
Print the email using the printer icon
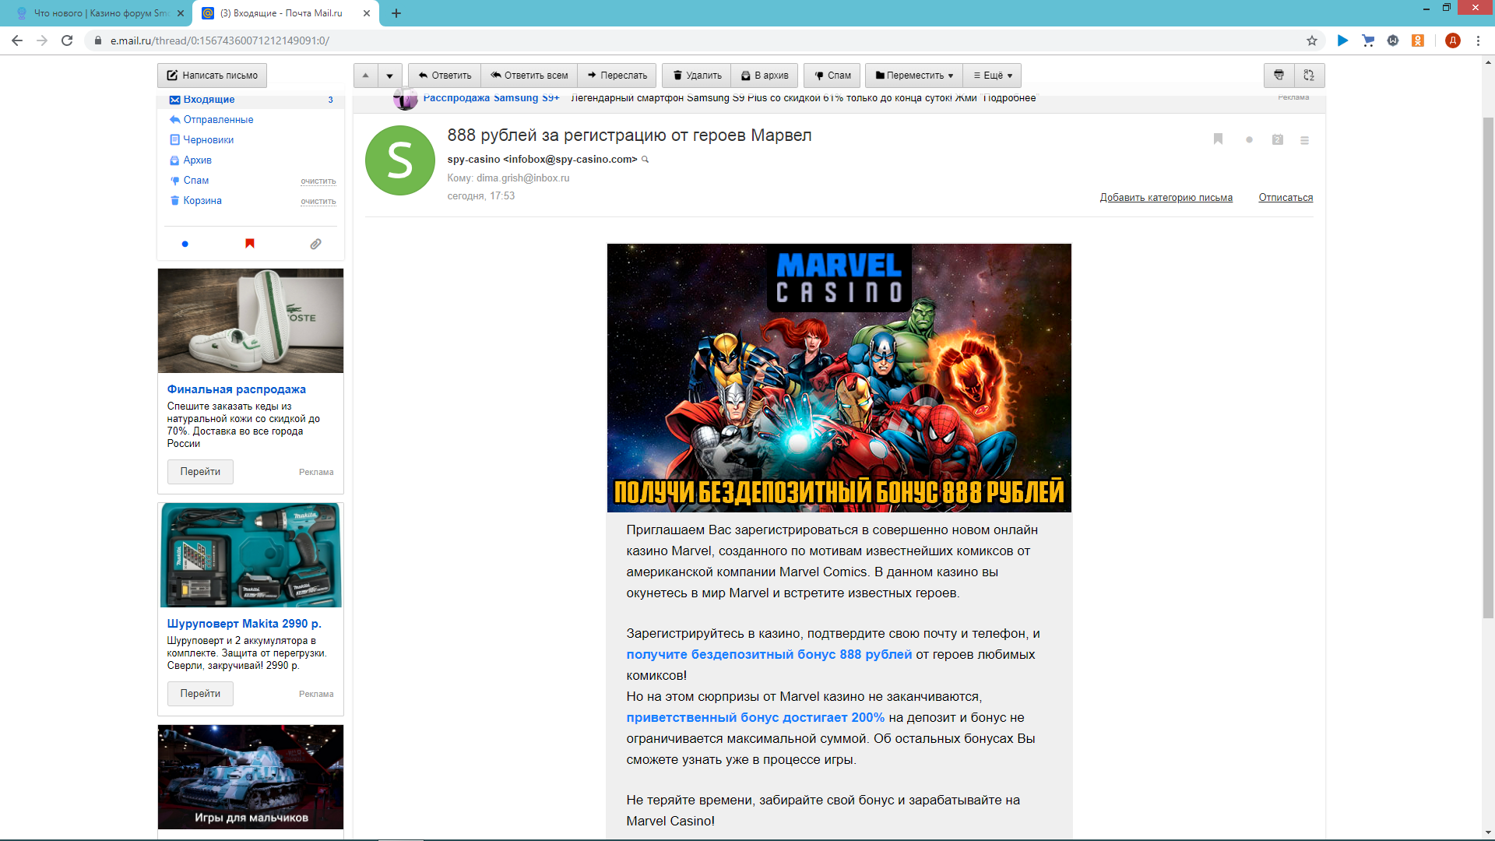coord(1279,76)
